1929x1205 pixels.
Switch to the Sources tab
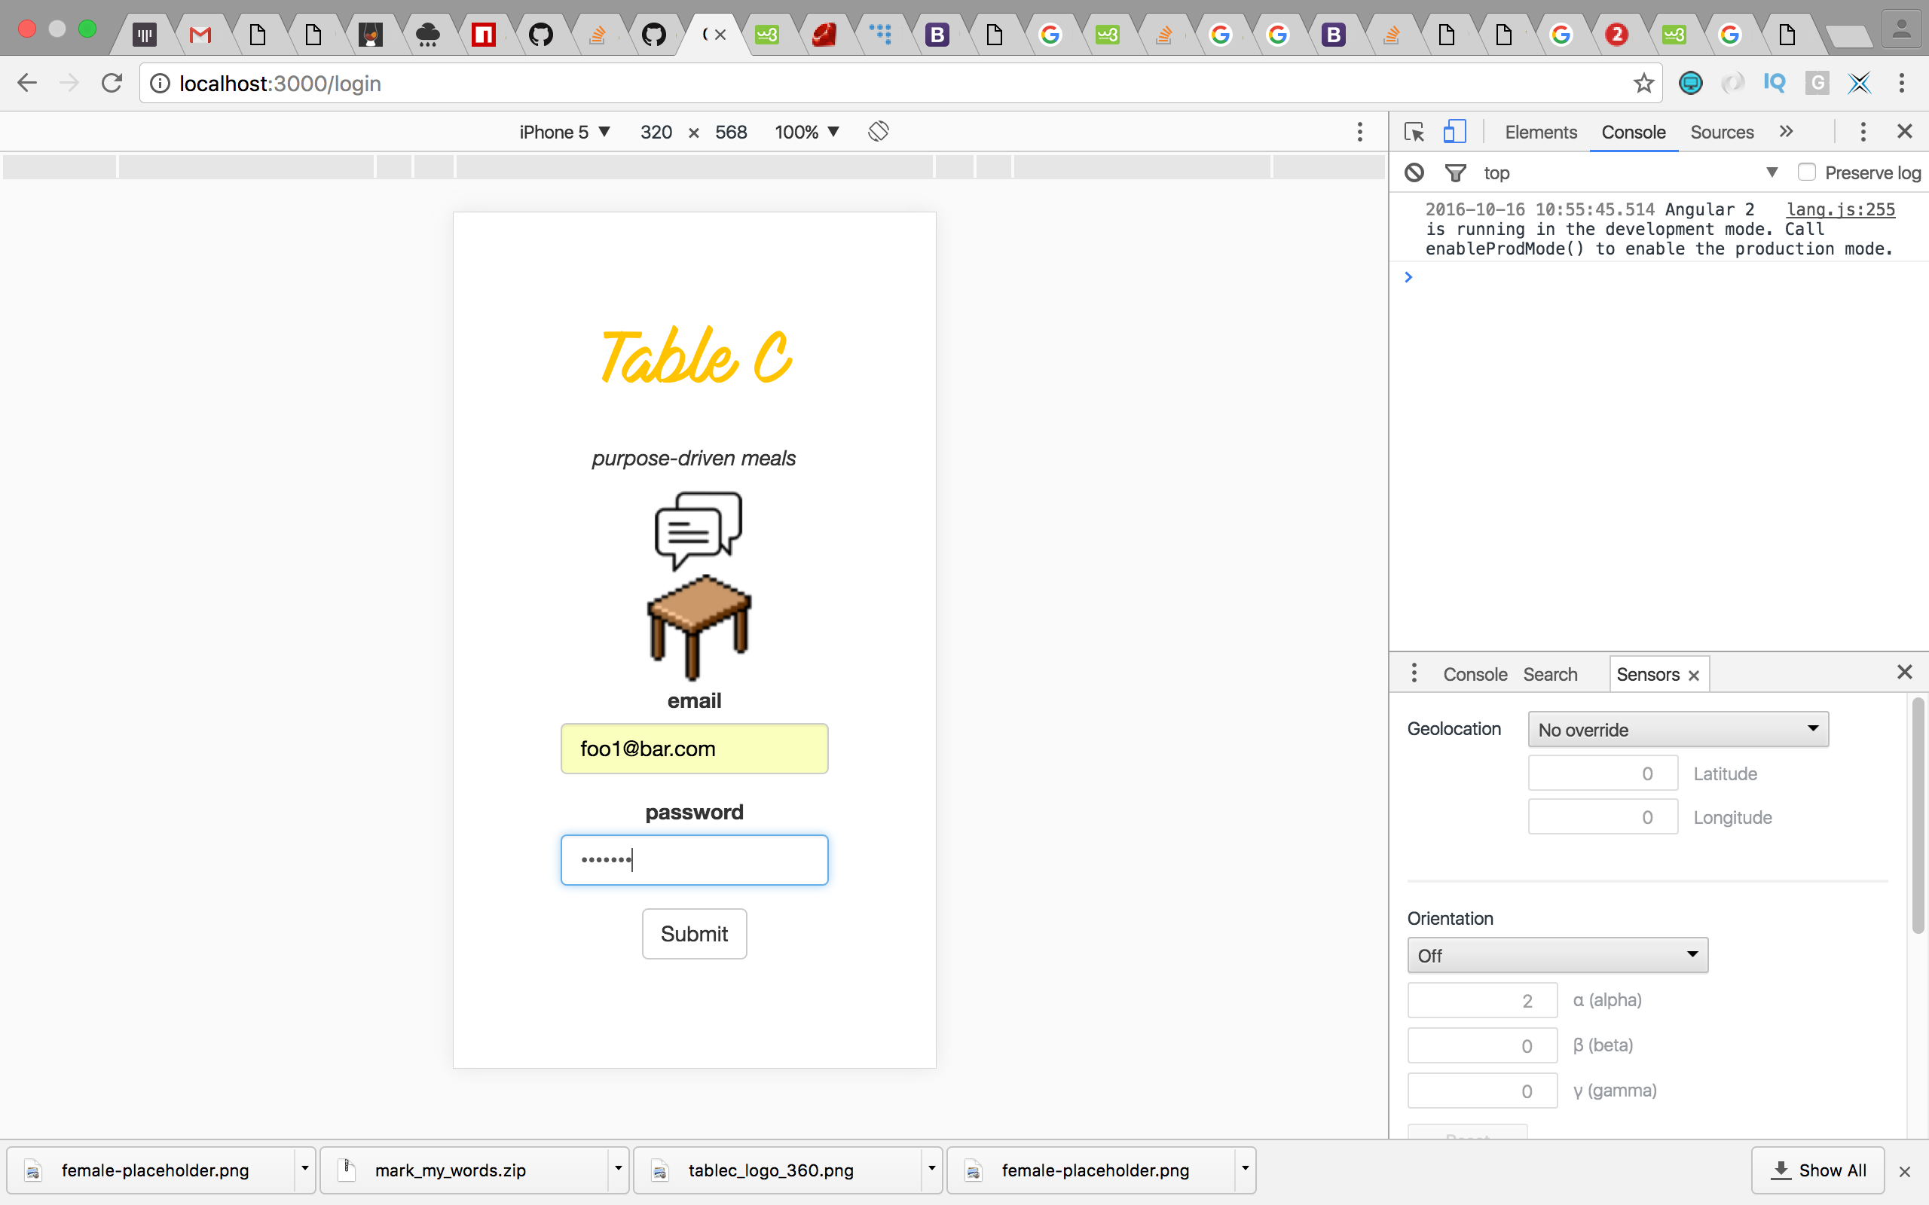(x=1721, y=132)
